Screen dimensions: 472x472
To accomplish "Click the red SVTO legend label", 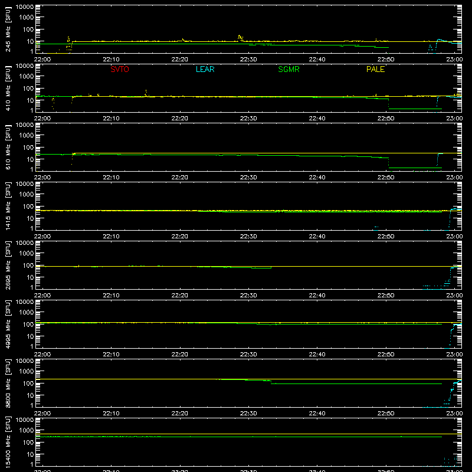I will pos(120,69).
